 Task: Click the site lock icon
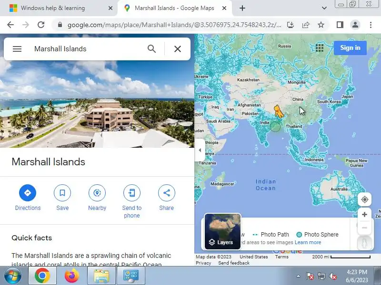(x=60, y=25)
